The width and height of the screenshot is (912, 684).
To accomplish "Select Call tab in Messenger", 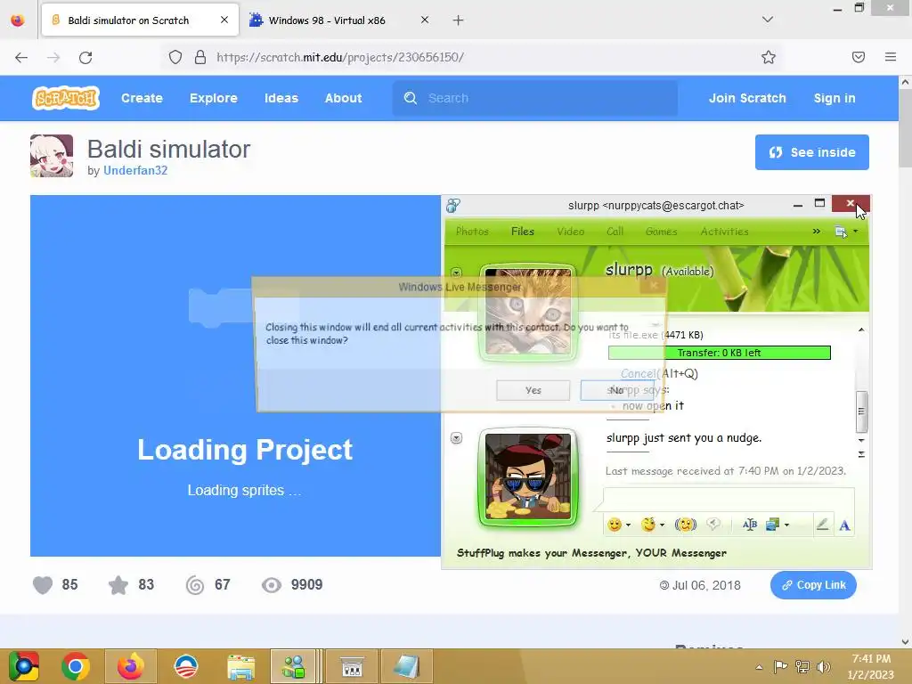I will [x=615, y=232].
